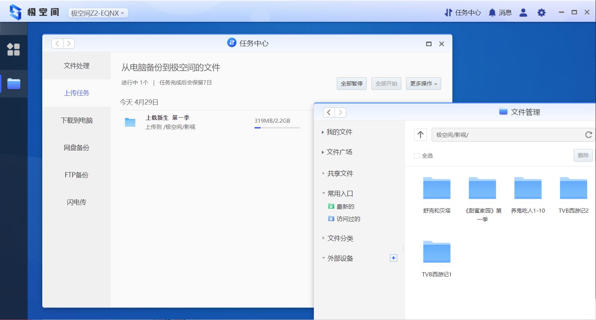Image resolution: width=596 pixels, height=320 pixels.
Task: Switch to the 下载到电脑 tab
Action: pyautogui.click(x=77, y=120)
